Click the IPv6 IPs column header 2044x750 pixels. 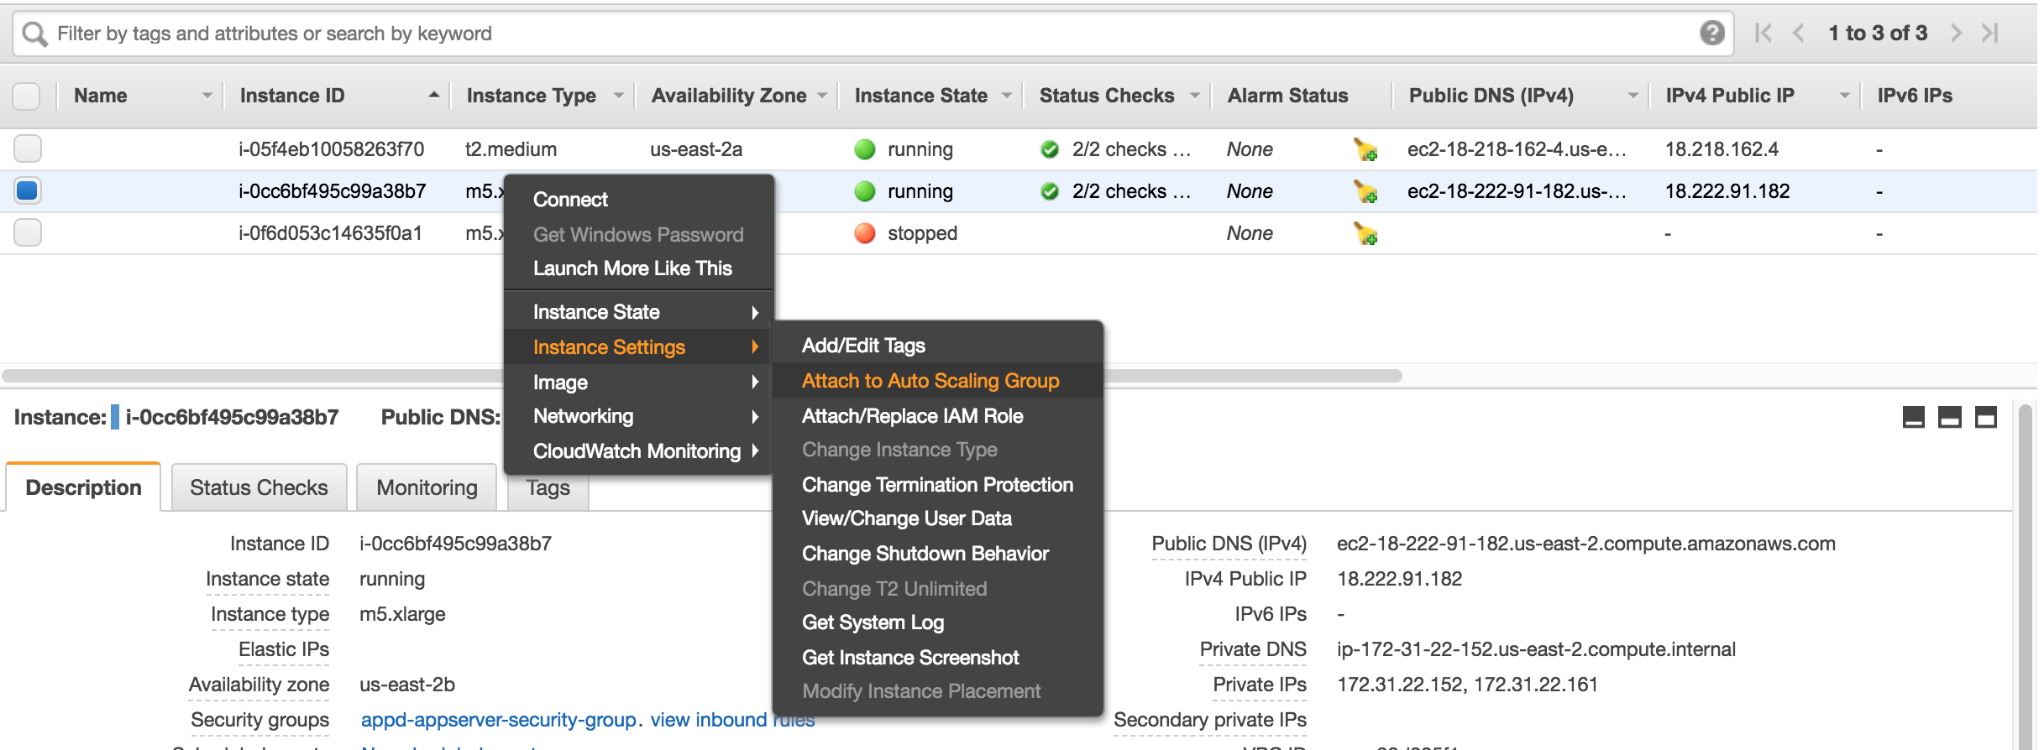1915,96
